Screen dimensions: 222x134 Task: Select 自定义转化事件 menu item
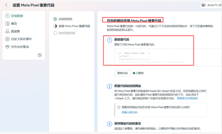21,39
